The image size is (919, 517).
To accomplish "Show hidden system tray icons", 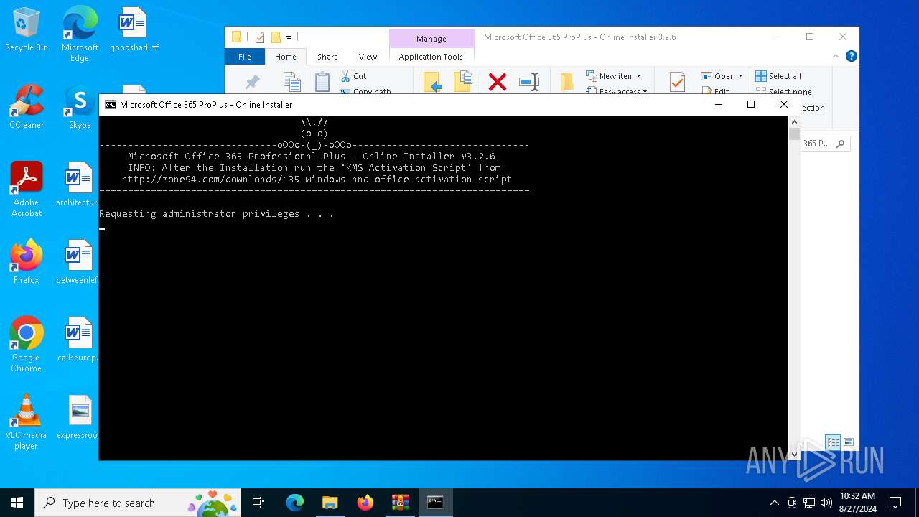I will [774, 503].
